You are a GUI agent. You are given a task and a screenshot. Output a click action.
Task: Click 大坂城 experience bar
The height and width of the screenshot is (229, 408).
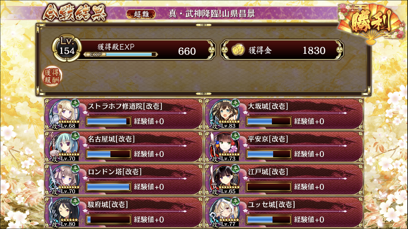269,121
